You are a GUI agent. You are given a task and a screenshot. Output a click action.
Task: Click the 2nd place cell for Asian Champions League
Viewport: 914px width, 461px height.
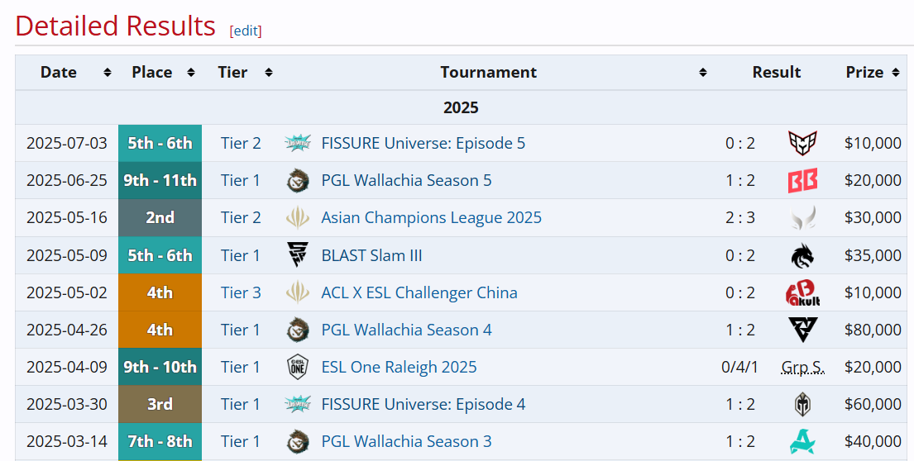click(x=160, y=218)
